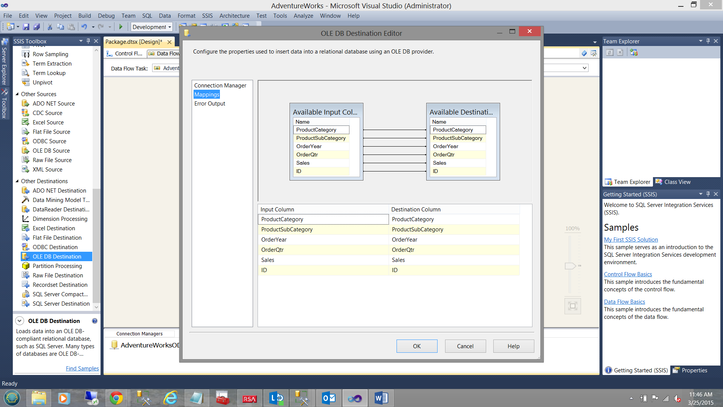Click the OK button in editor

coord(416,346)
